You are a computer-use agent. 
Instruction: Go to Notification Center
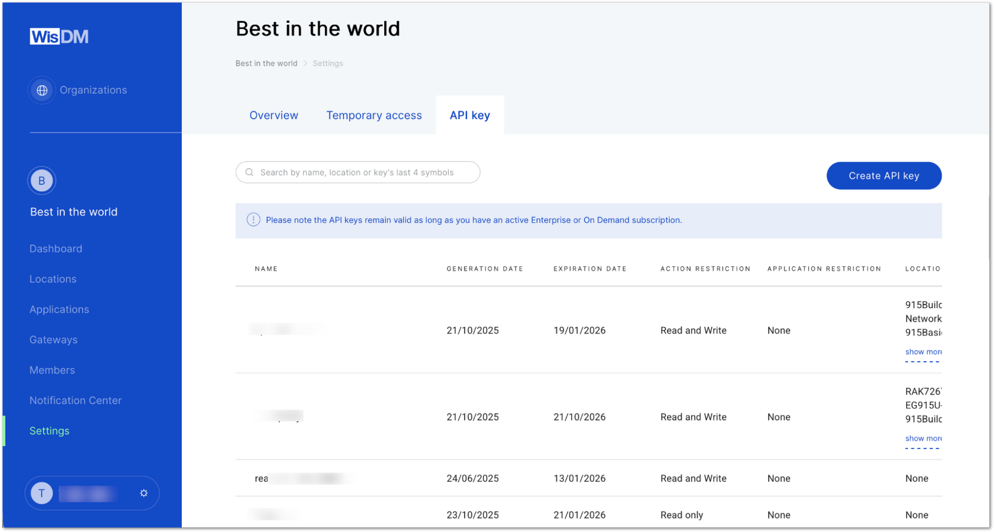[x=75, y=400]
